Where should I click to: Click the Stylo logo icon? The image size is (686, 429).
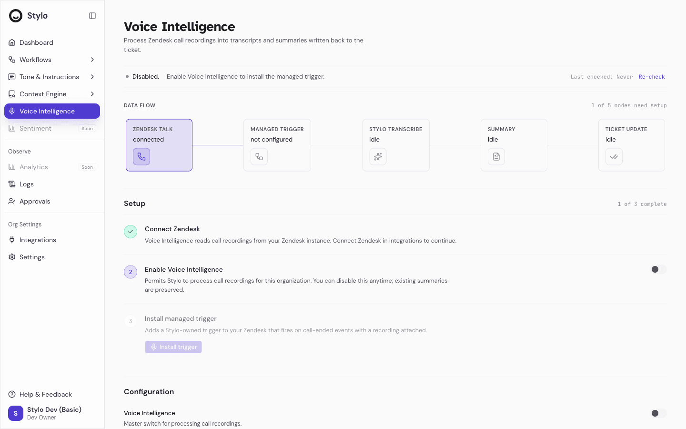(16, 16)
